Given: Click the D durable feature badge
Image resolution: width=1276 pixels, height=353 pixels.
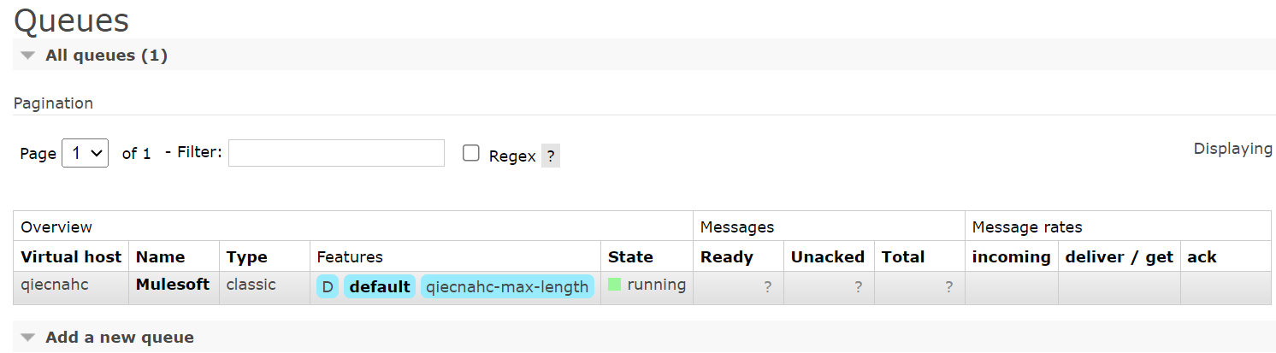Looking at the screenshot, I should 328,287.
